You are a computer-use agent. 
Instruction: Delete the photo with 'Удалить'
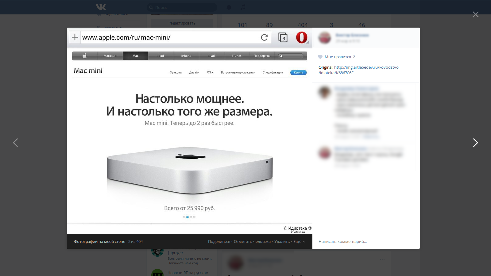click(x=282, y=242)
